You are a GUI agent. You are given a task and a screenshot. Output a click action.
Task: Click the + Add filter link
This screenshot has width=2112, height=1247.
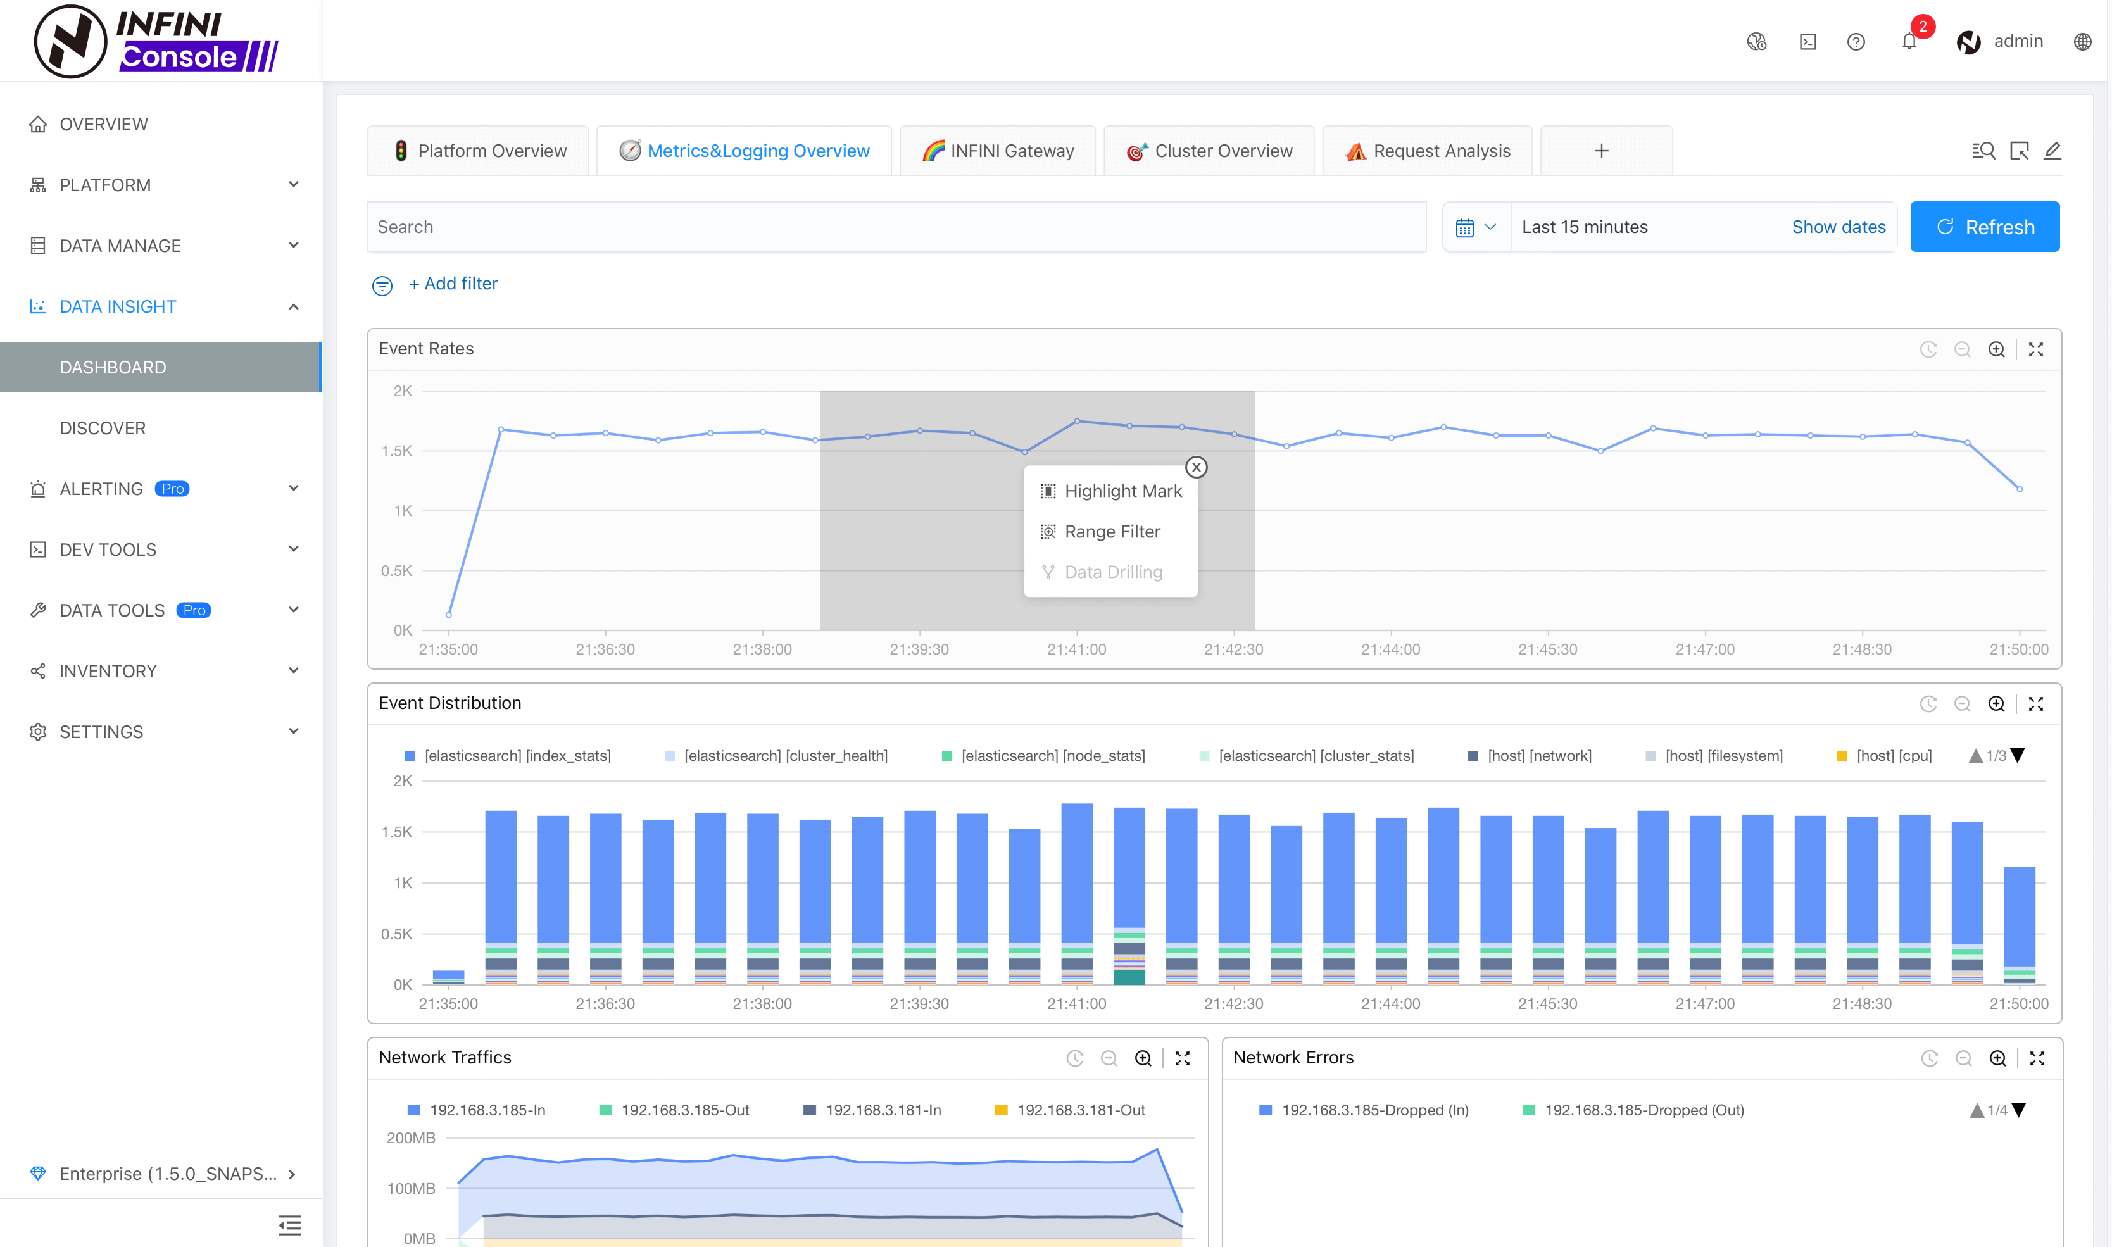(x=453, y=284)
